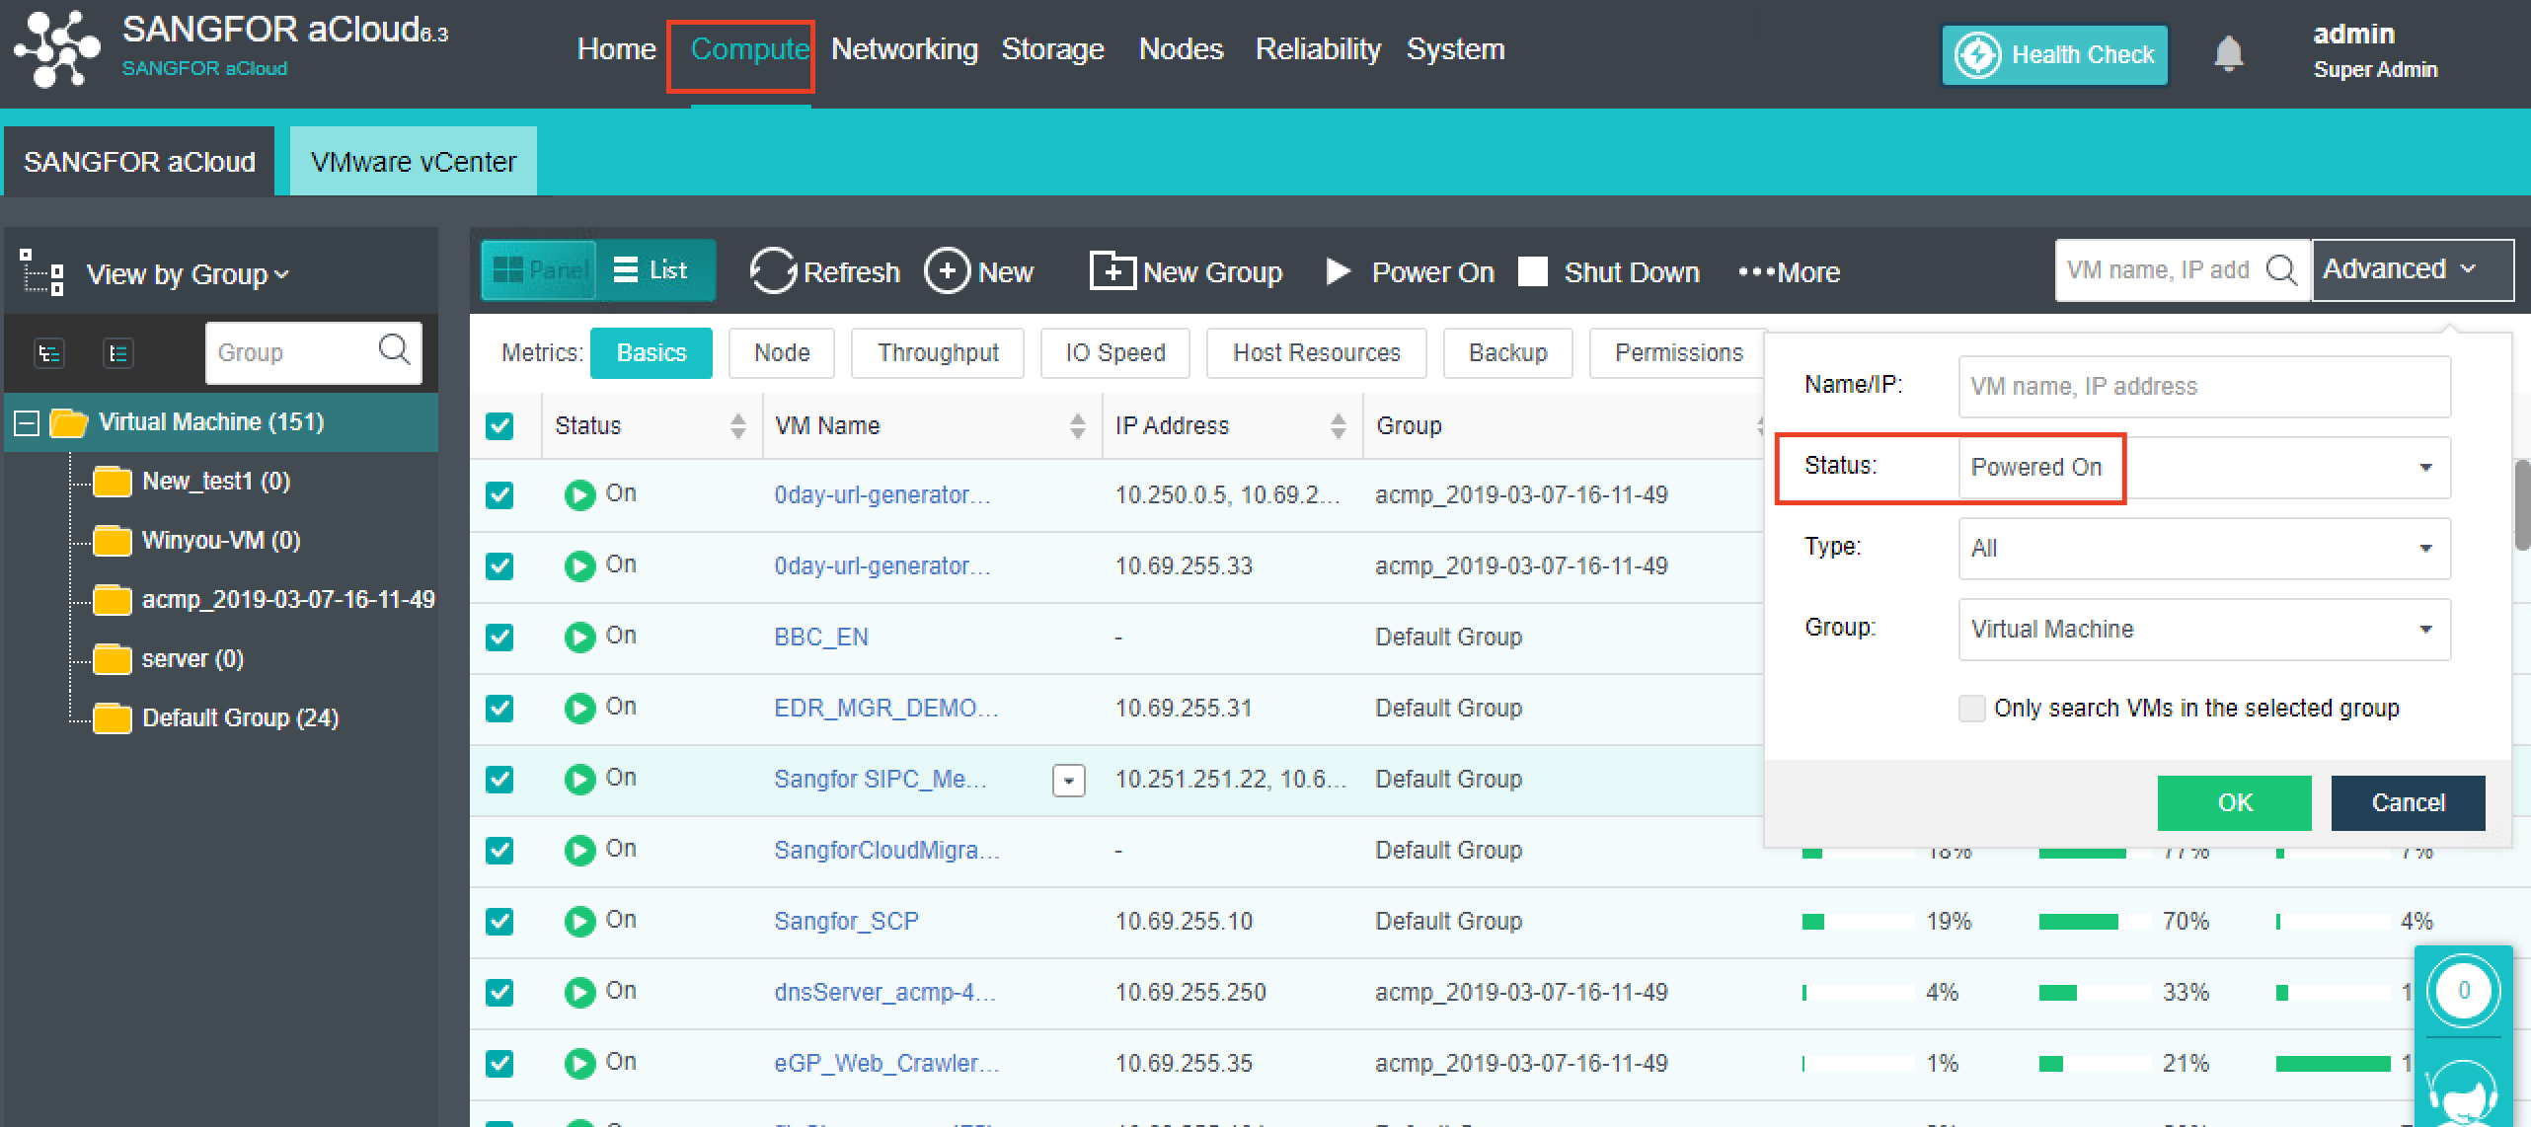
Task: Open the Type dropdown showing All
Action: click(x=2204, y=548)
